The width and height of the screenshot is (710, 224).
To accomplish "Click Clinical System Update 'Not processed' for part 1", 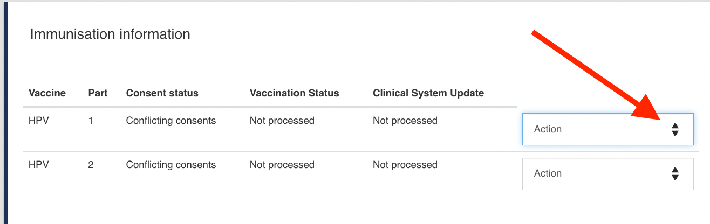I will (405, 121).
